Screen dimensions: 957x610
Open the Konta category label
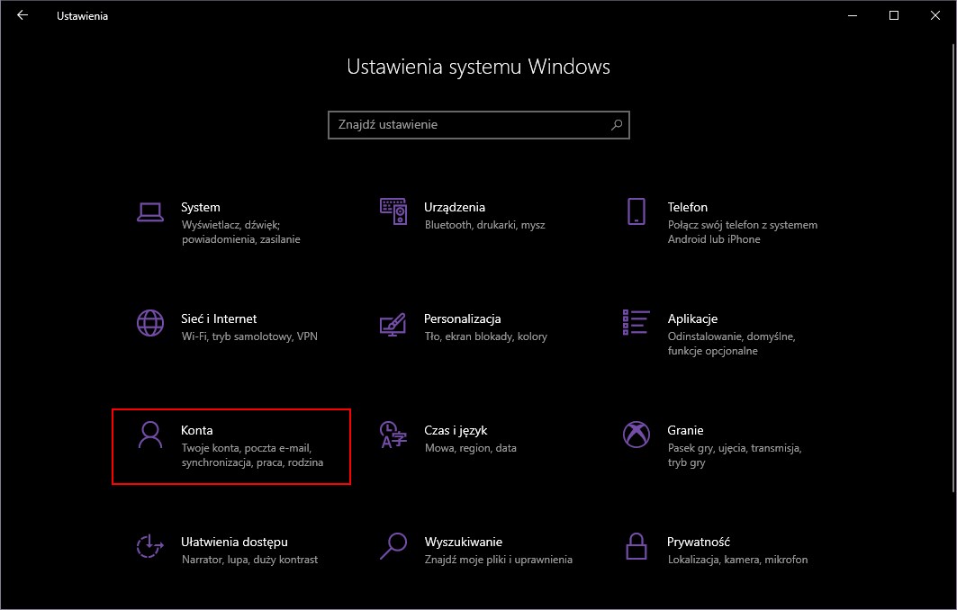196,431
